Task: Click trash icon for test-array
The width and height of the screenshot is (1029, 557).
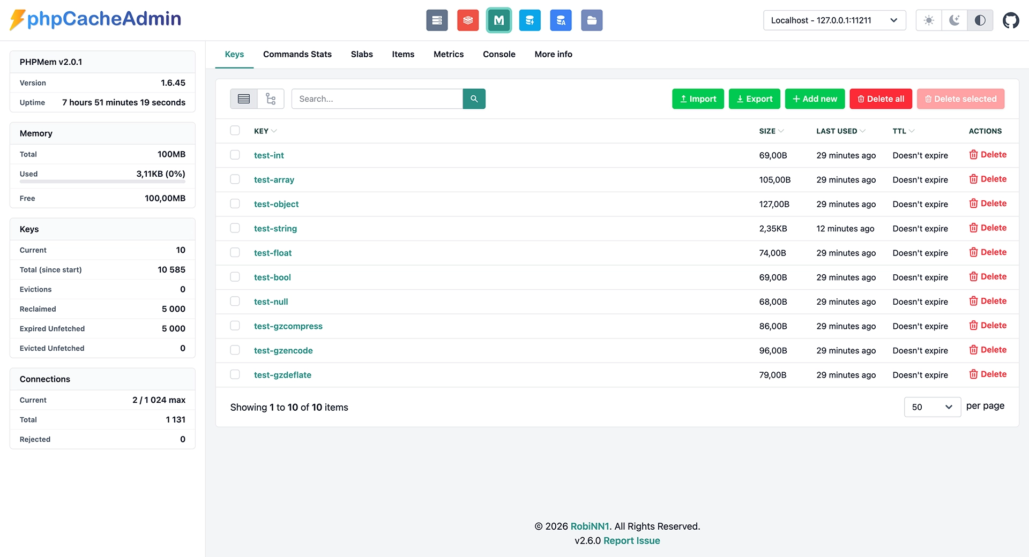Action: coord(973,179)
